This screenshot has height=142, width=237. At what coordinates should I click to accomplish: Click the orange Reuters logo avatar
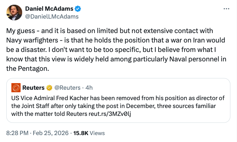pos(16,87)
